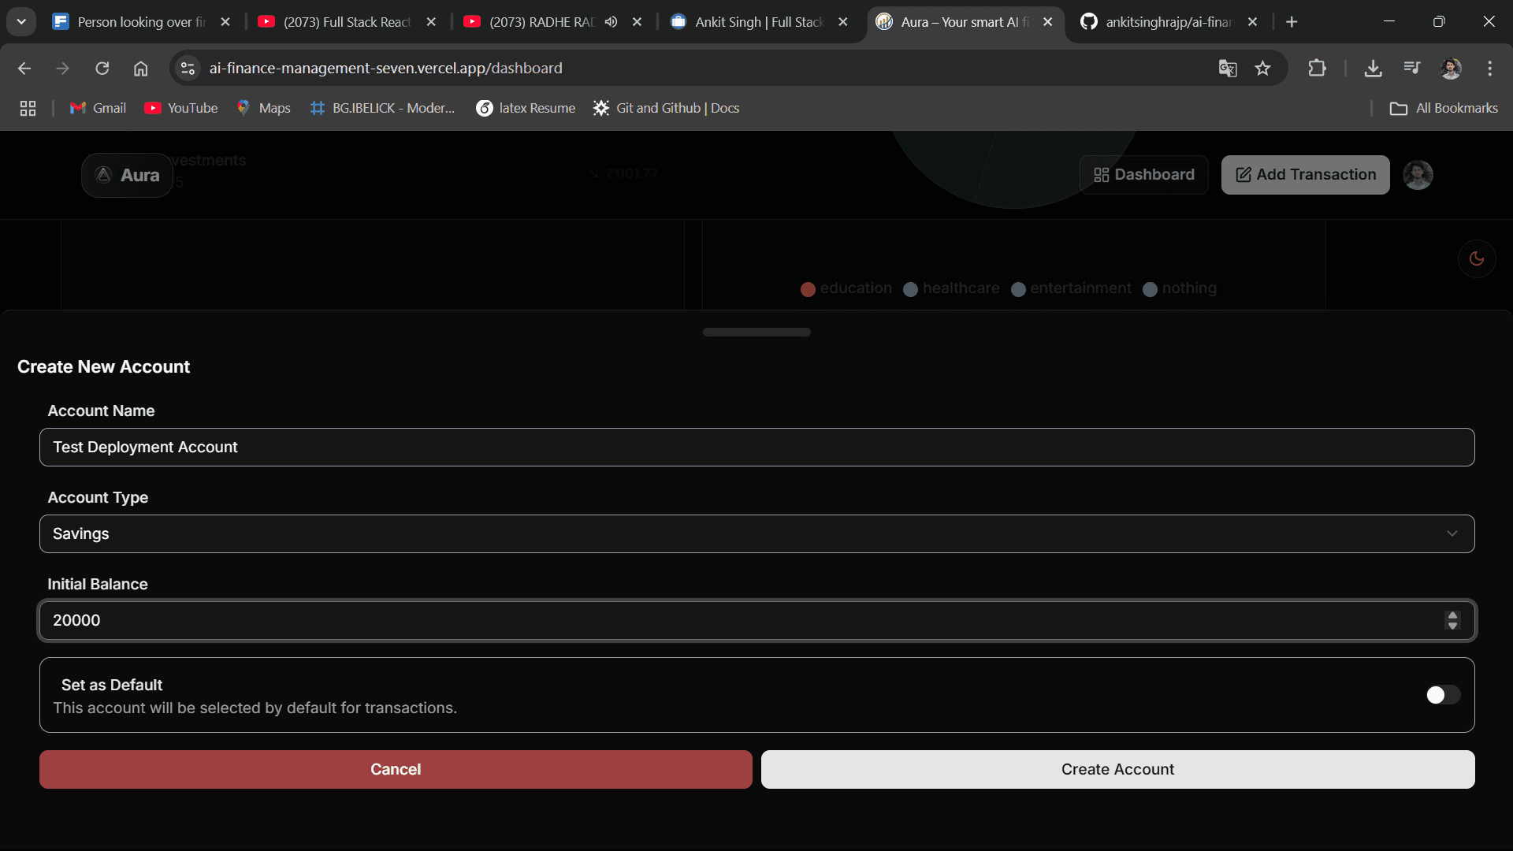Click the Initial Balance stepper arrows
Viewport: 1513px width, 851px height.
(1452, 620)
